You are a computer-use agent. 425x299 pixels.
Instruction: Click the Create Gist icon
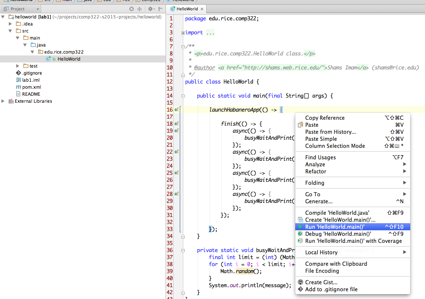(300, 282)
